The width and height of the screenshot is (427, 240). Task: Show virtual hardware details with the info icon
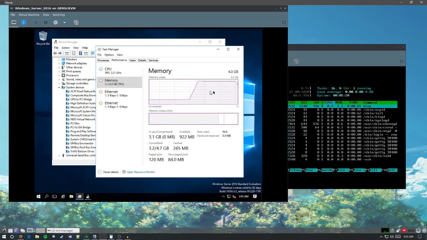tap(23, 22)
